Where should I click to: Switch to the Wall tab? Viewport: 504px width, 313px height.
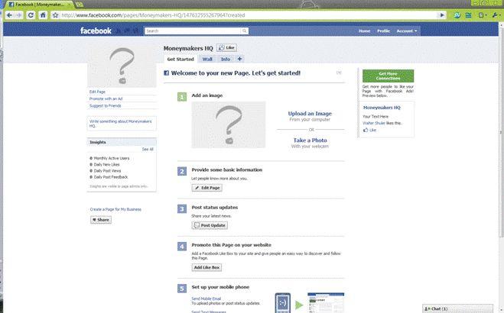[x=207, y=59]
